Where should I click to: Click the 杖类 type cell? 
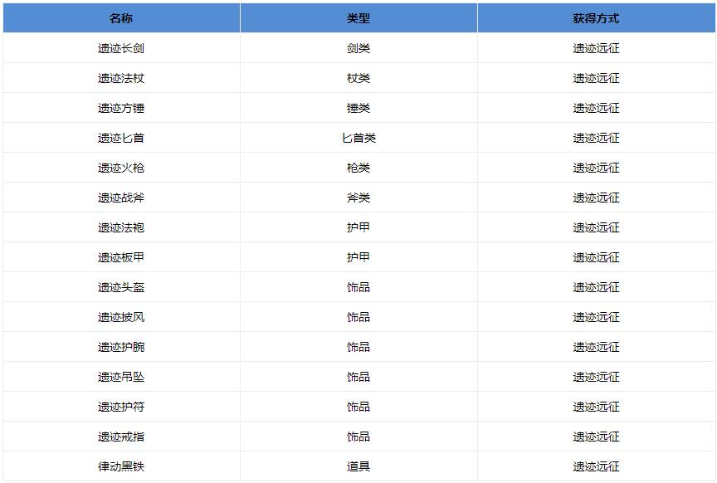(358, 78)
